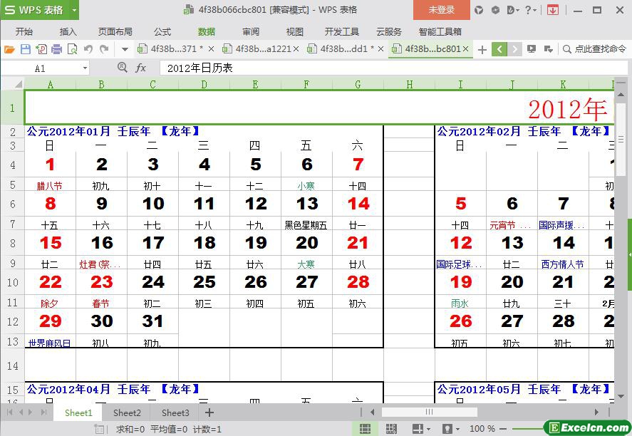Viewport: 632px width, 436px height.
Task: Click the Undo arrow icon
Action: pyautogui.click(x=88, y=49)
